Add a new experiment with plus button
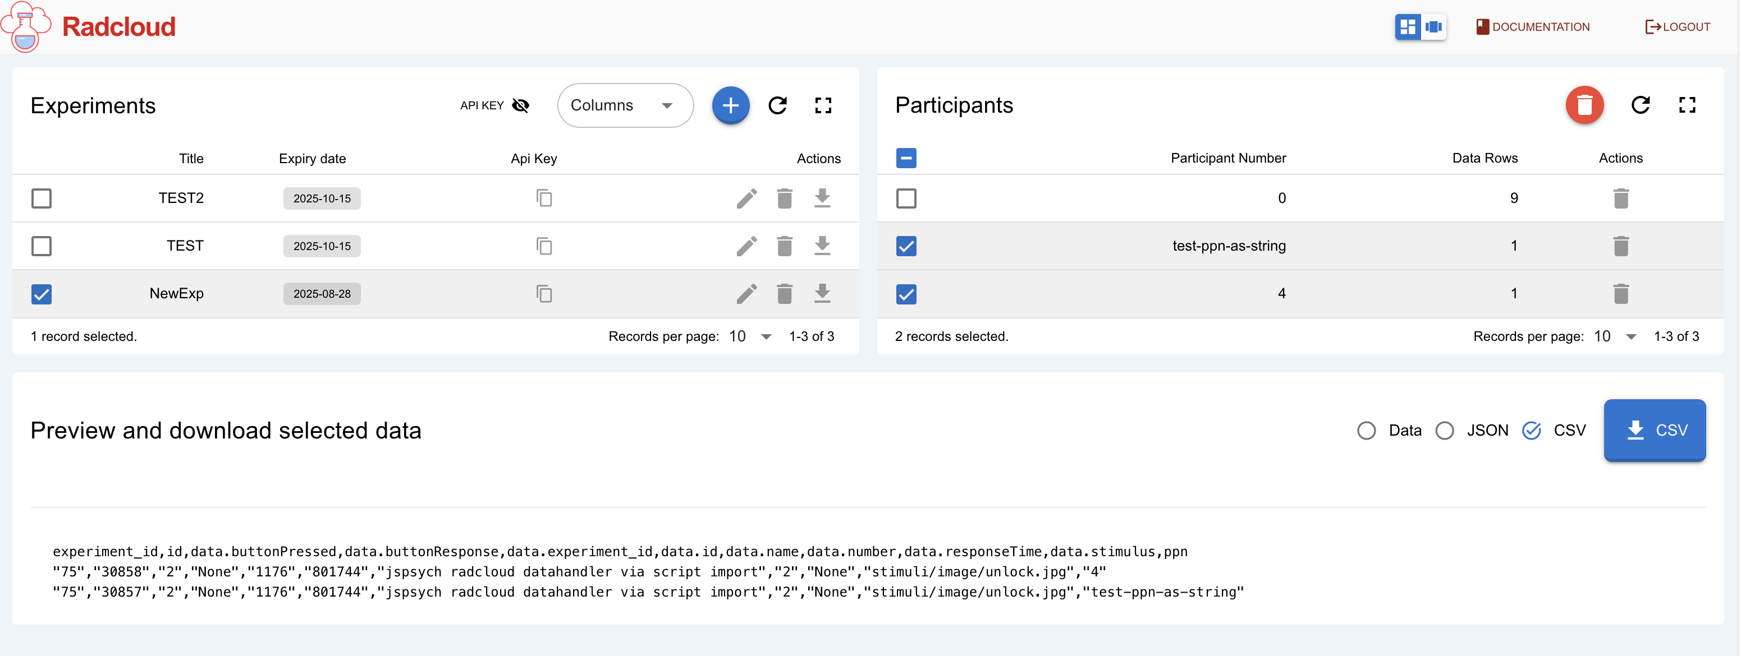The image size is (1741, 656). [x=730, y=105]
